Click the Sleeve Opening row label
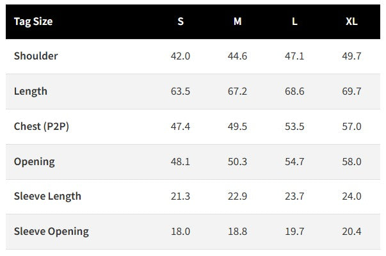This screenshot has width=386, height=256. coord(51,232)
